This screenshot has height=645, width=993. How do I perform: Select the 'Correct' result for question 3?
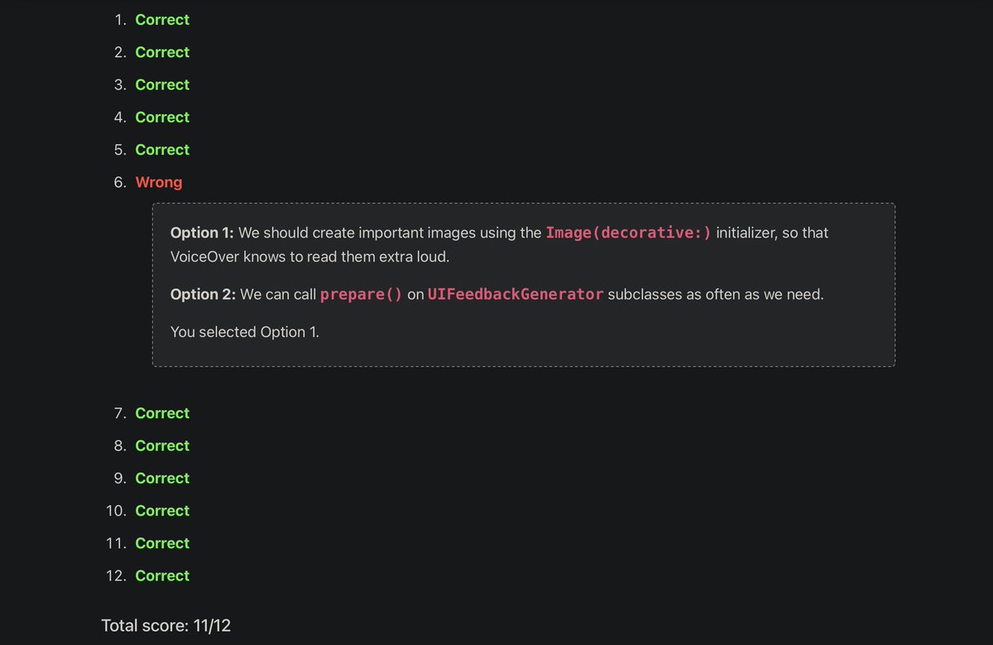point(162,84)
